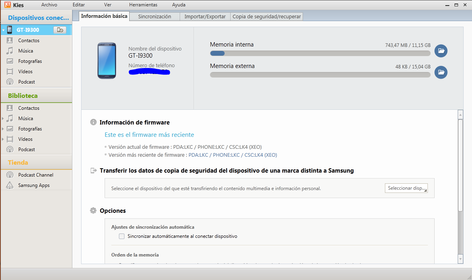Browse Memoria externa folder button
The width and height of the screenshot is (472, 280).
click(441, 72)
